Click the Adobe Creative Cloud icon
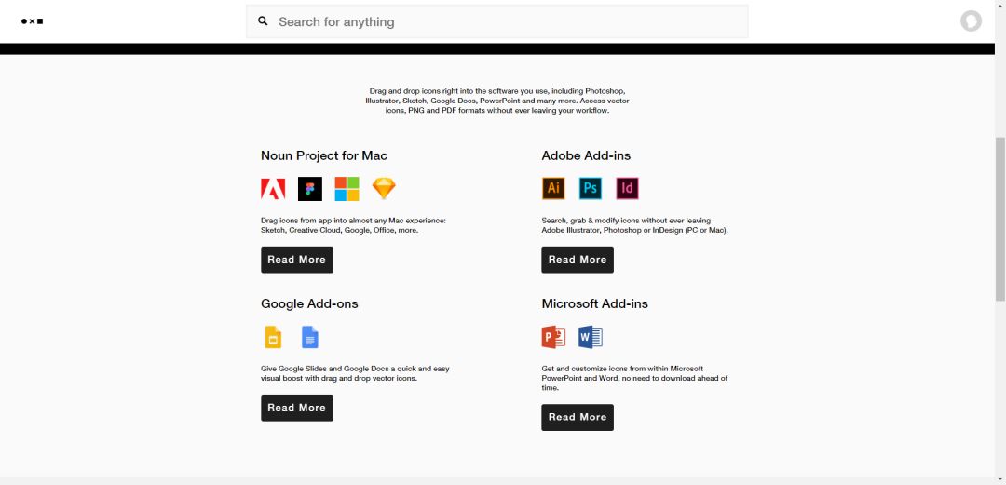 [x=273, y=189]
